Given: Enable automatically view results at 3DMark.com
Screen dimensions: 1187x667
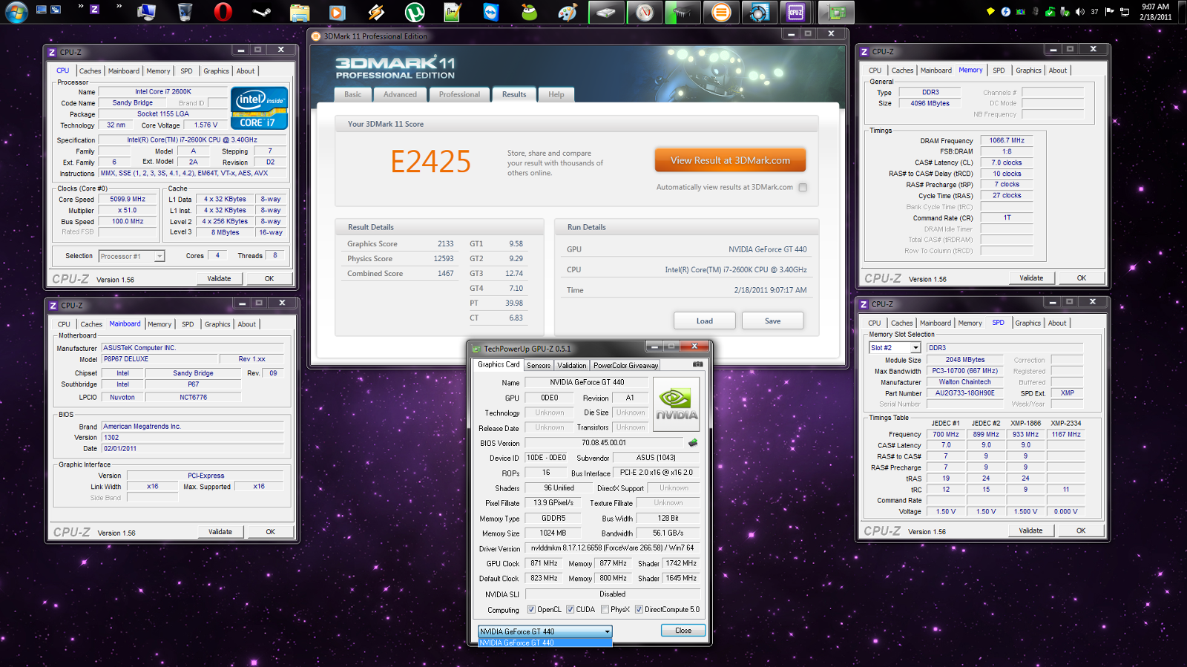Looking at the screenshot, I should click(803, 188).
